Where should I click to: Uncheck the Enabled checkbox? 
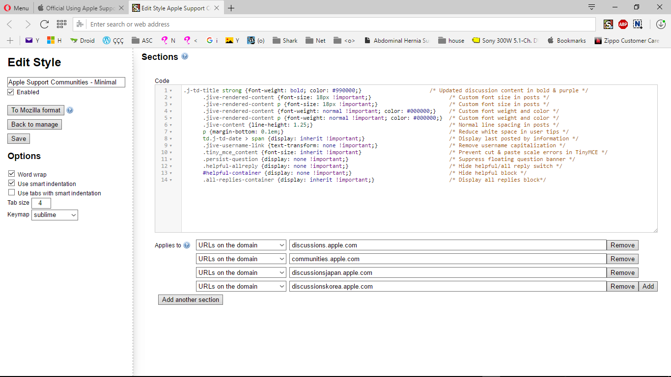point(11,92)
